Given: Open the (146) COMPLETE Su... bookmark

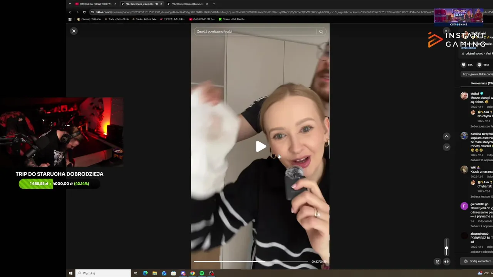Looking at the screenshot, I should click(202, 19).
